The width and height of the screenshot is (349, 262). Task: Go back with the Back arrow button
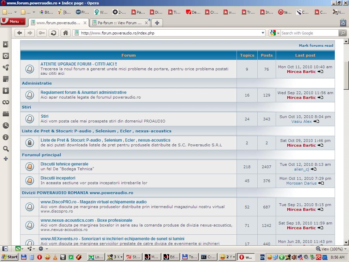coord(19,33)
